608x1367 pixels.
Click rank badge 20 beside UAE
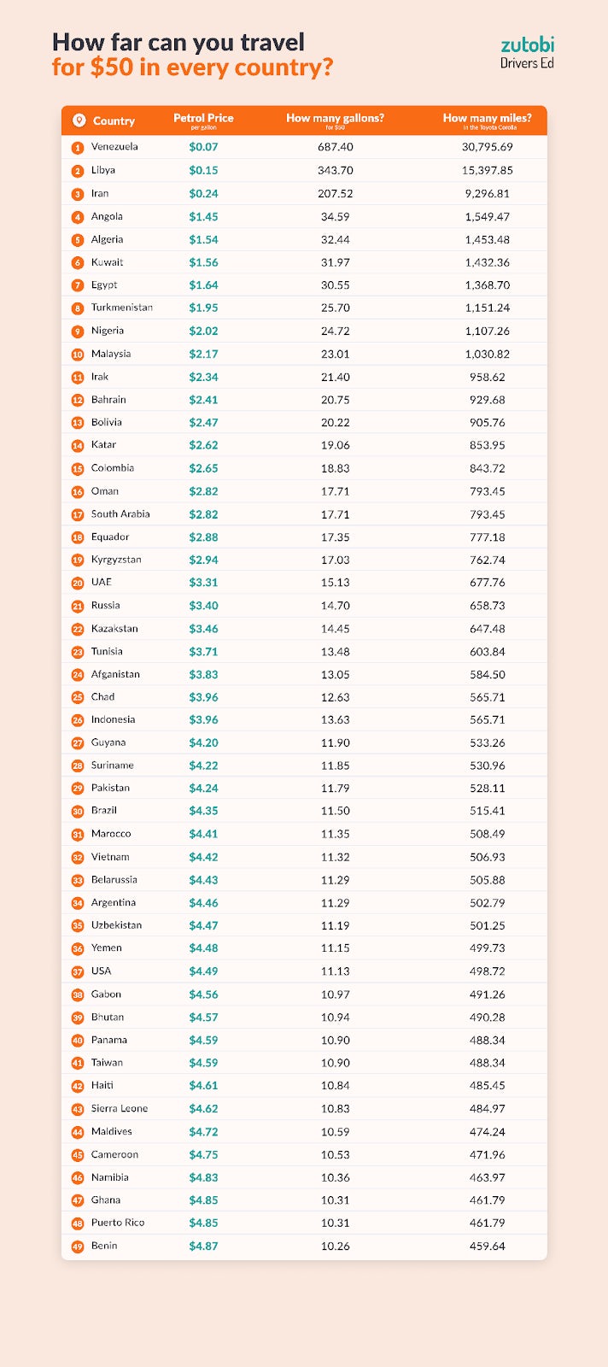coord(78,583)
